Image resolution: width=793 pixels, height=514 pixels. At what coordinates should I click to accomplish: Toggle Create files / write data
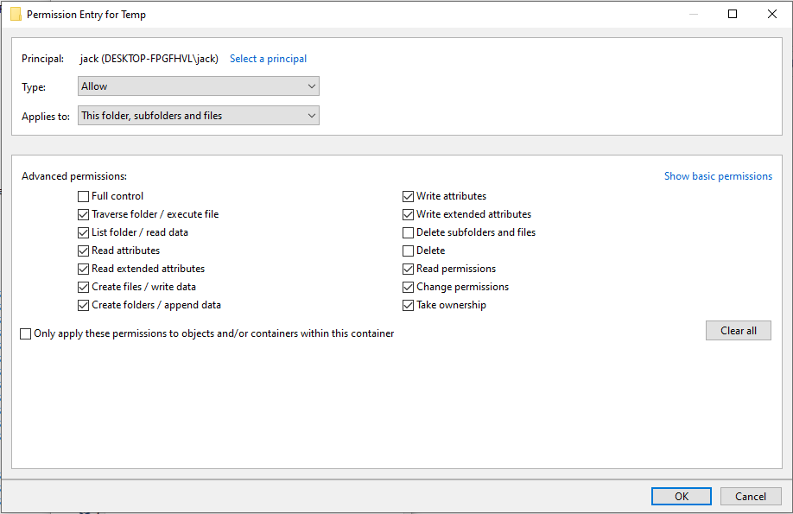(x=84, y=287)
